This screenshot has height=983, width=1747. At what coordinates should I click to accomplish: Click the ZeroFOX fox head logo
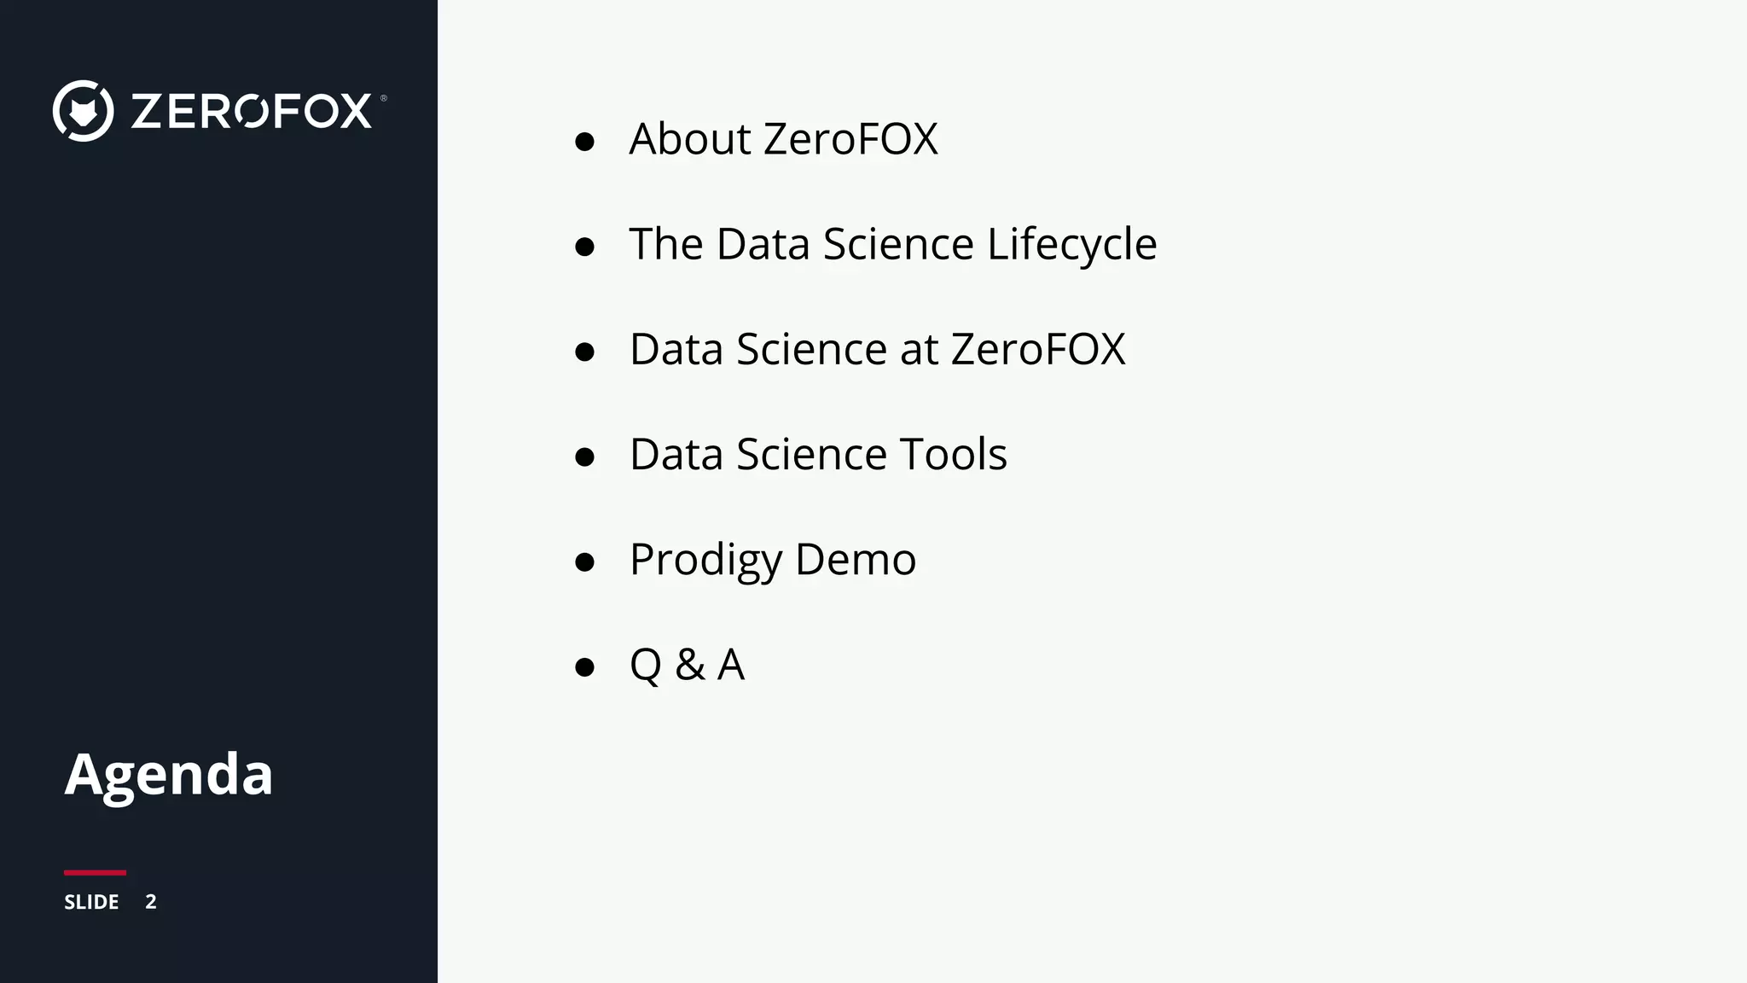click(x=83, y=111)
